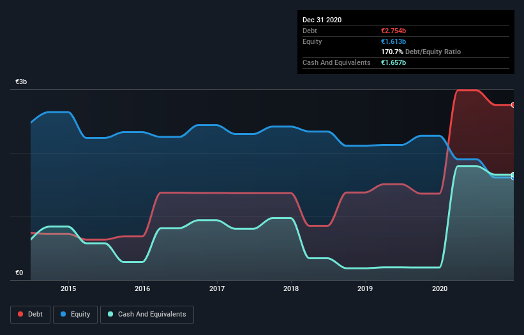
Task: Click the €0 y-axis label
Action: [x=19, y=273]
